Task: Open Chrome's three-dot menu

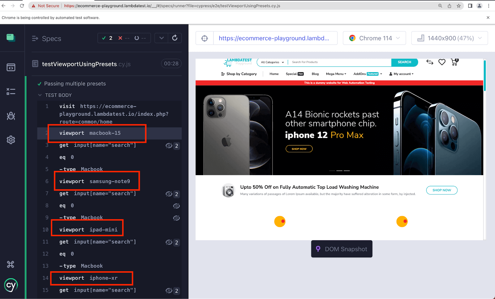Action: click(489, 6)
